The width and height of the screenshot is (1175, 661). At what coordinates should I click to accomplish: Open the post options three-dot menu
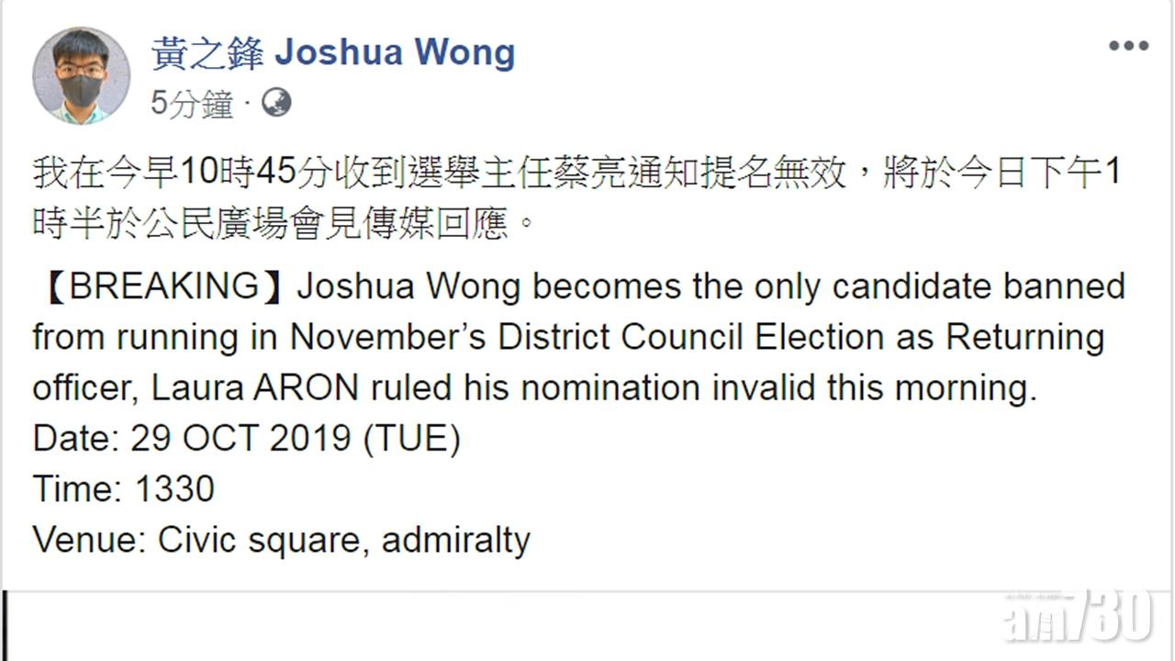pyautogui.click(x=1127, y=46)
